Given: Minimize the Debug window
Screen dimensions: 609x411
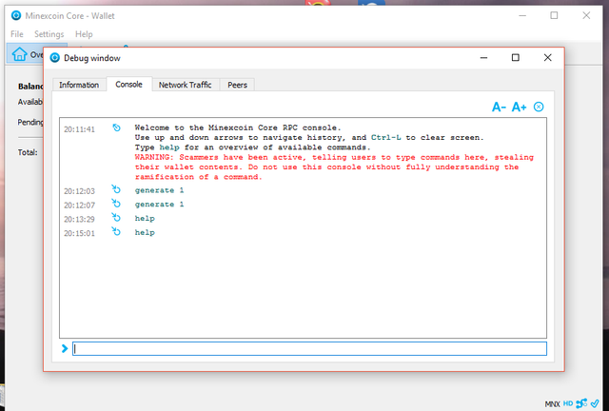Looking at the screenshot, I should click(483, 58).
